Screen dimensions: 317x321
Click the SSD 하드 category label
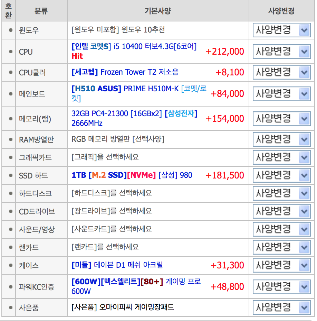(x=33, y=176)
